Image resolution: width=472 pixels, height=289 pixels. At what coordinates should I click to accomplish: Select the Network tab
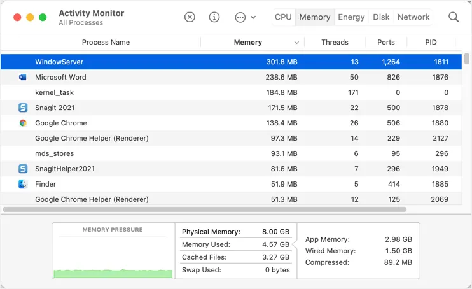(x=413, y=17)
